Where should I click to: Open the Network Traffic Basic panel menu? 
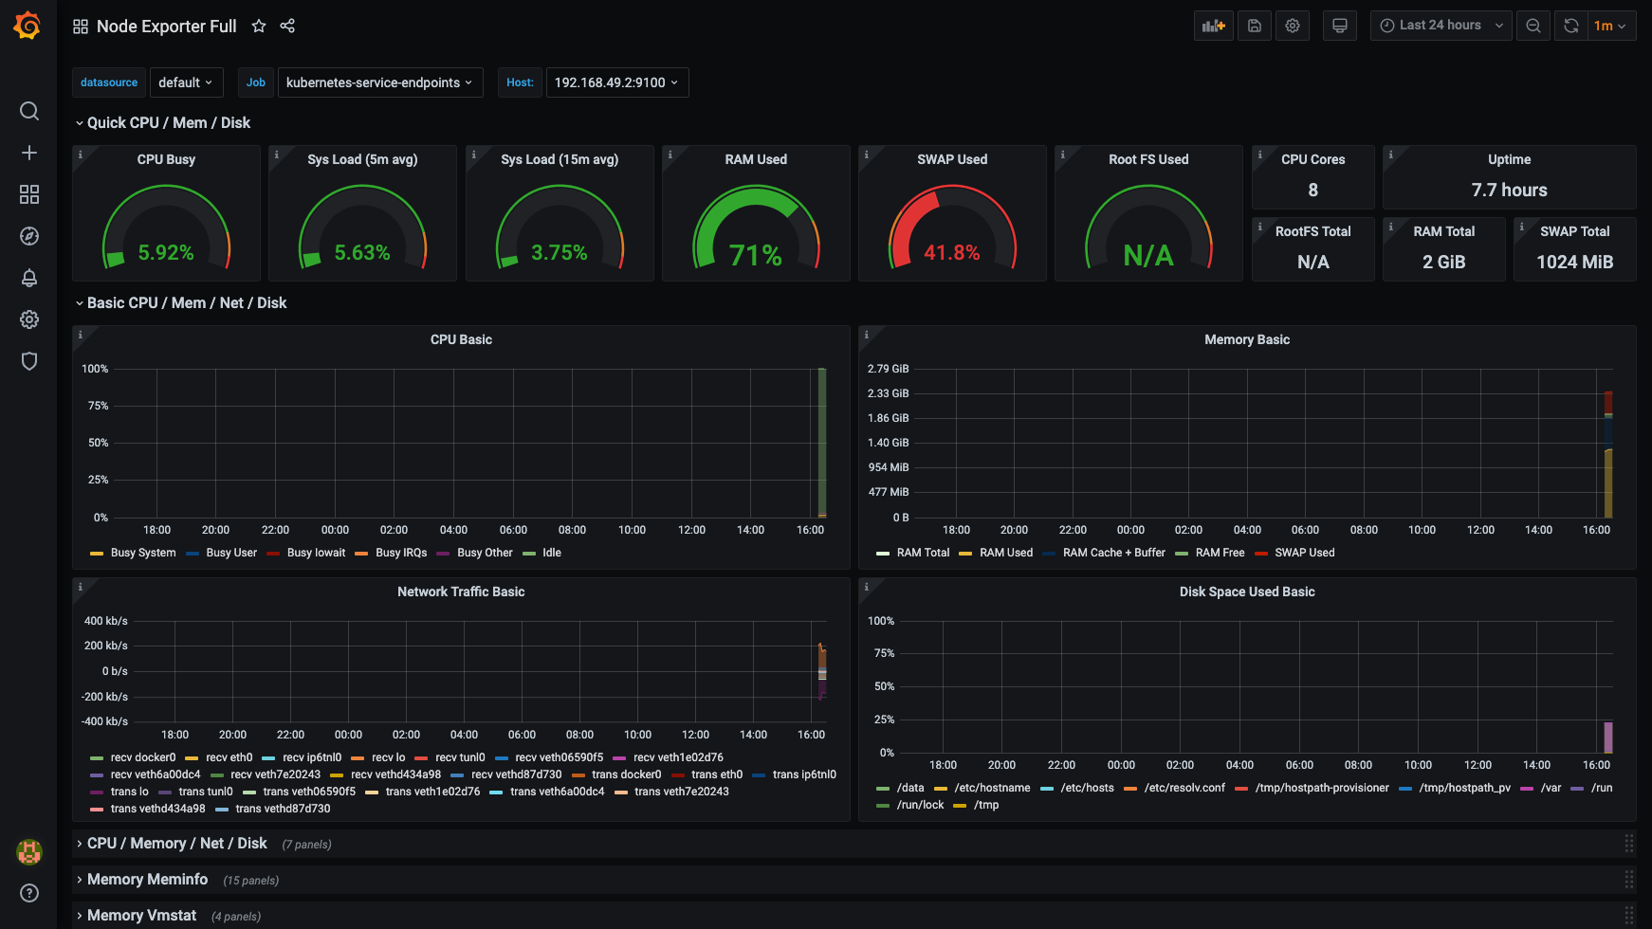click(x=461, y=592)
